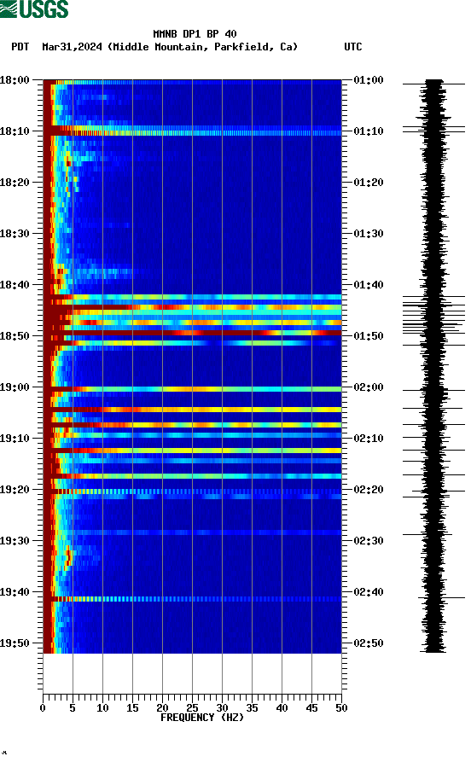471x762 pixels.
Task: Click the 02:20 UTC time label
Action: [369, 490]
